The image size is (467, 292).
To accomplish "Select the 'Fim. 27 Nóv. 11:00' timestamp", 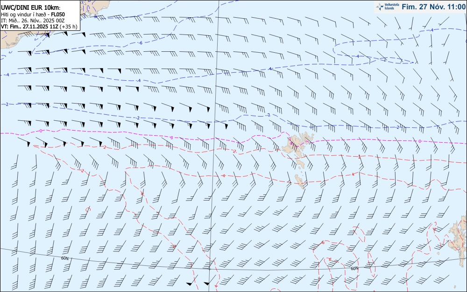I will [433, 7].
